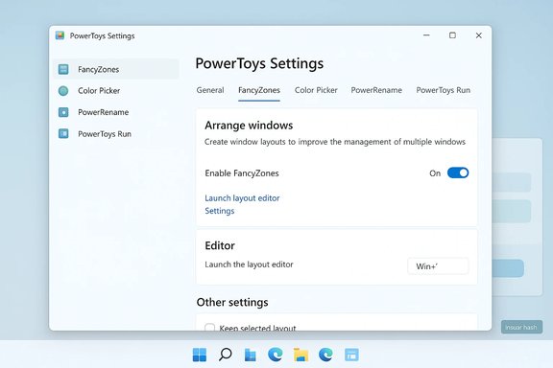This screenshot has height=368, width=553.
Task: Switch to the FancyZones tab
Action: tap(259, 90)
